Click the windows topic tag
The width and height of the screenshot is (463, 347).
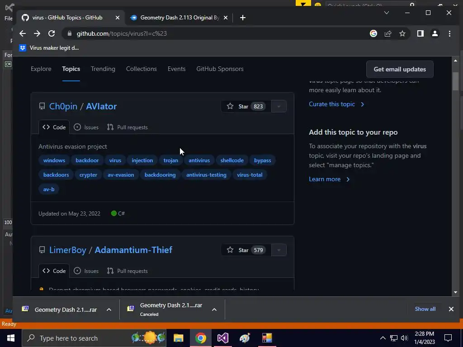54,160
